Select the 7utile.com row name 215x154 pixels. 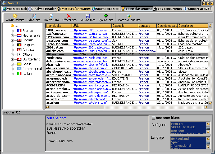[x=54, y=58]
